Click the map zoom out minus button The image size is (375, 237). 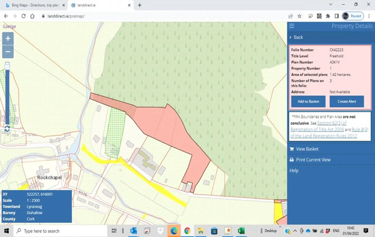point(8,52)
